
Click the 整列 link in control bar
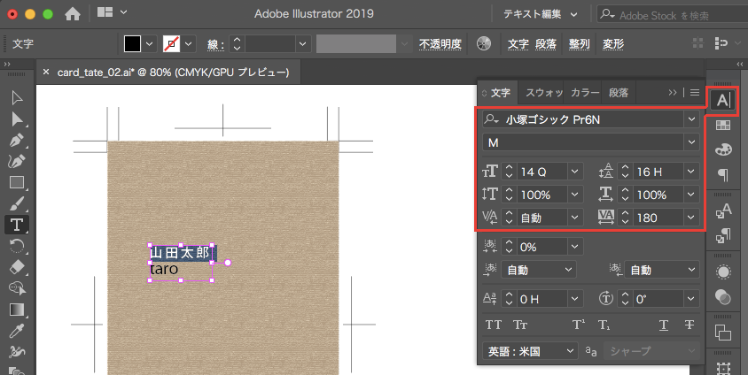[579, 43]
